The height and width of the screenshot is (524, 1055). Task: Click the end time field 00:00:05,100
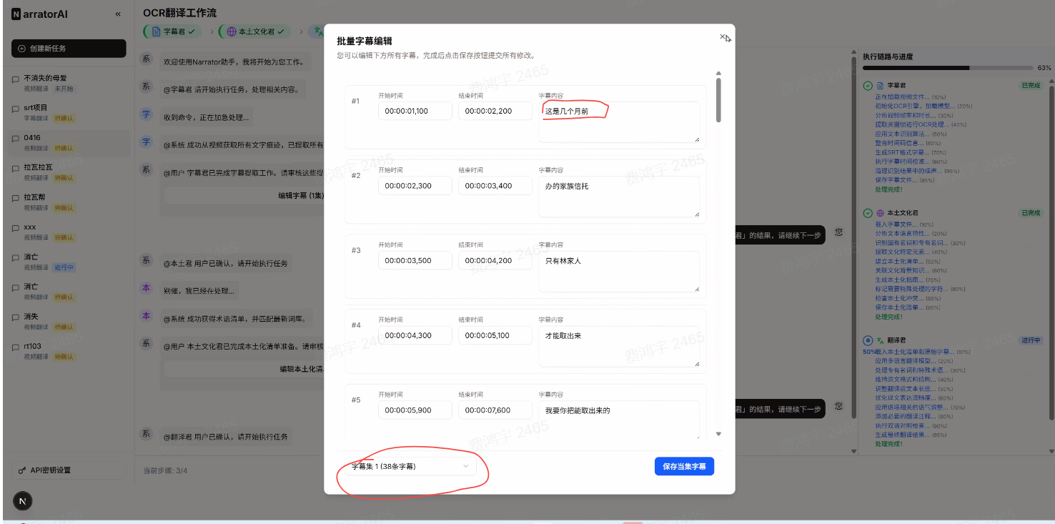pos(495,335)
